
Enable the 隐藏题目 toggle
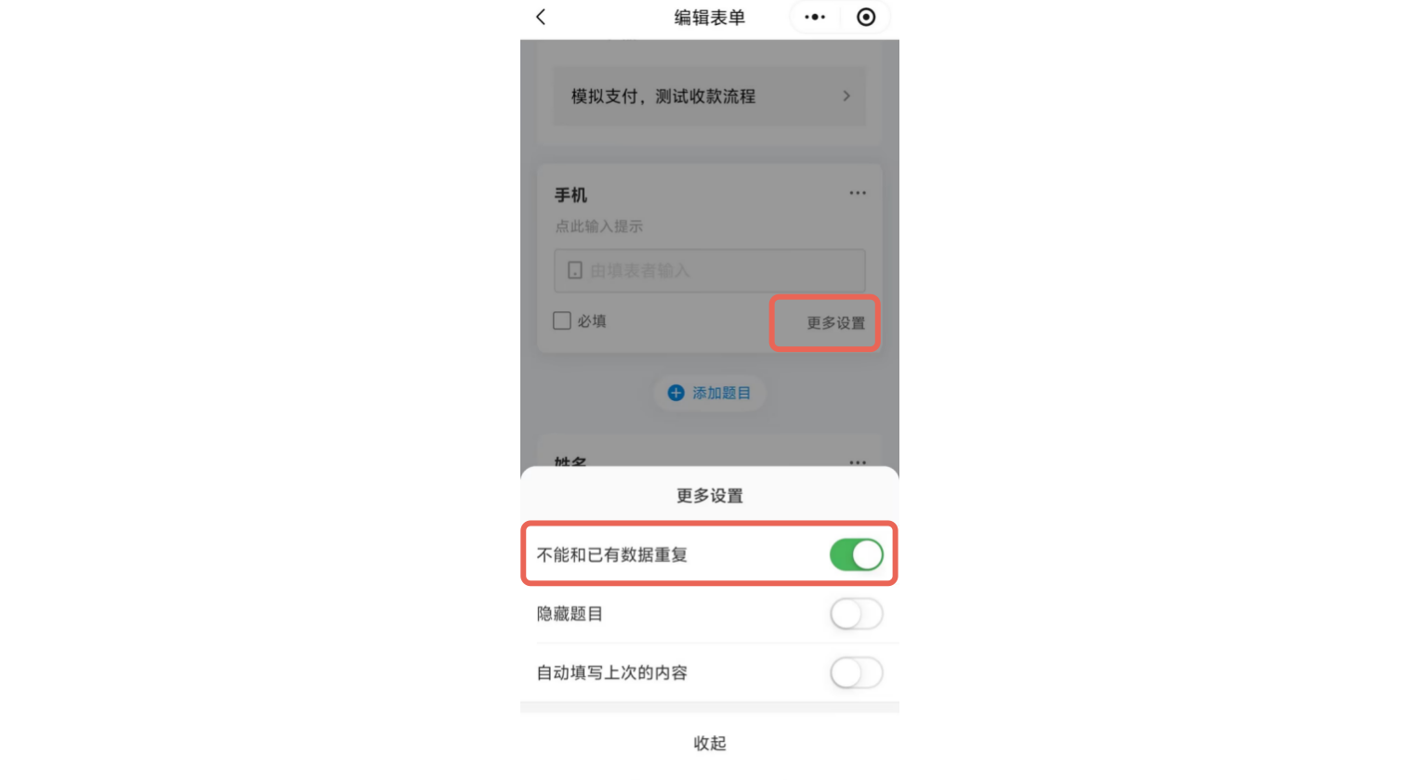(856, 614)
